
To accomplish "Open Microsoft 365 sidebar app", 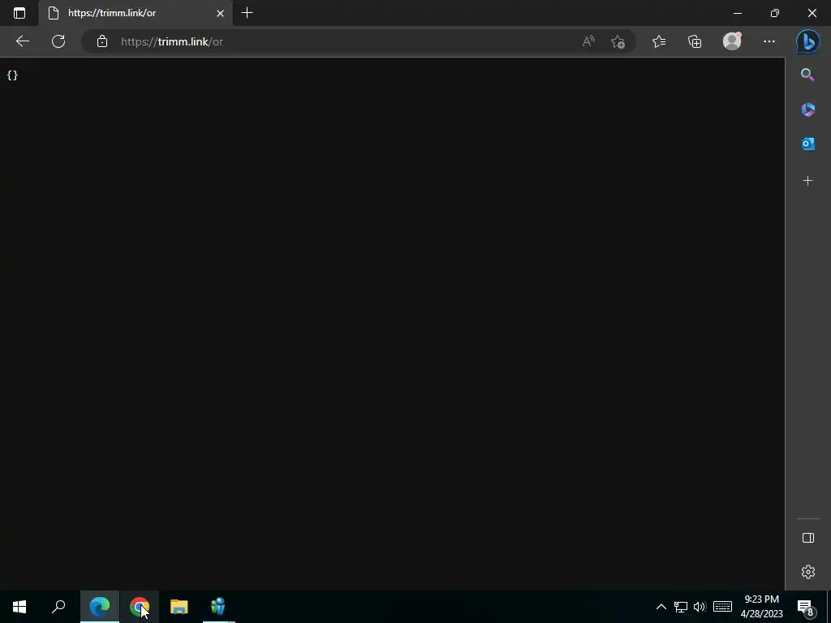I will pyautogui.click(x=807, y=110).
